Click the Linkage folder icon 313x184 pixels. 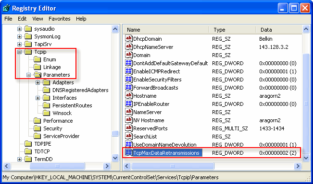(x=38, y=67)
